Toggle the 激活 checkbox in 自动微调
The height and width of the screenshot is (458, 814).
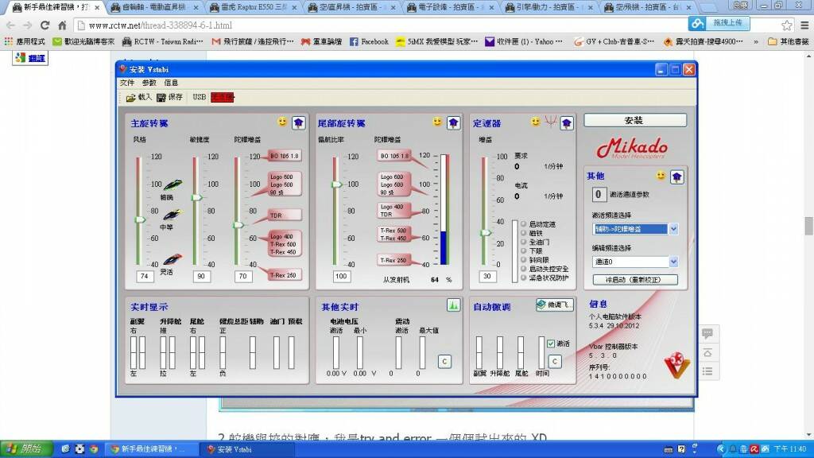551,343
